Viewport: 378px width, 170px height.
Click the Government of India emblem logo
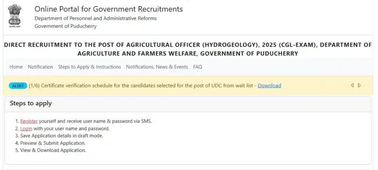click(15, 16)
